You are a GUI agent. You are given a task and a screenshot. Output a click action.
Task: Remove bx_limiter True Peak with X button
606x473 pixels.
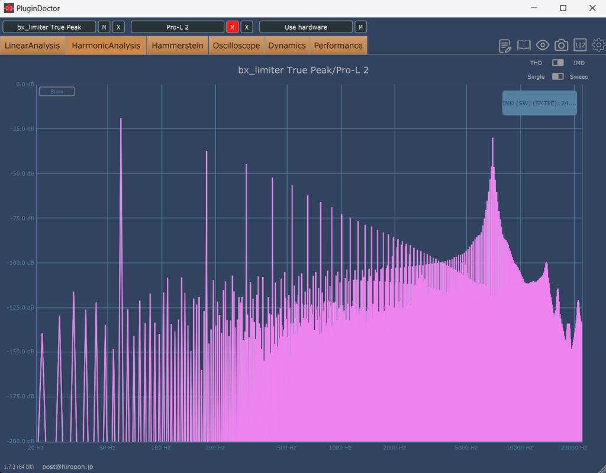point(118,27)
